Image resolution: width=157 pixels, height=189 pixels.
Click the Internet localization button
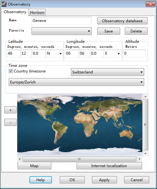109,166
